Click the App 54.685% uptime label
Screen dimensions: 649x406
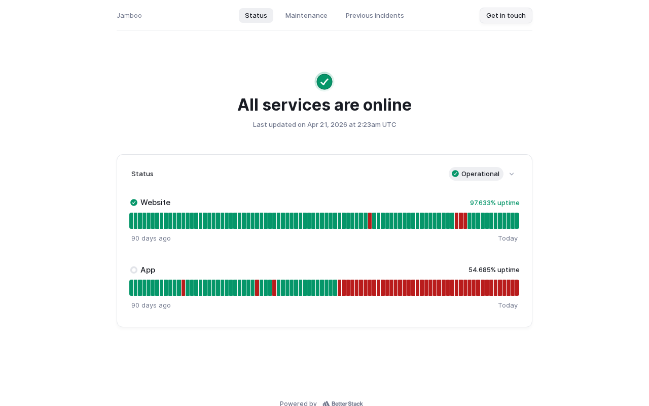coord(494,269)
